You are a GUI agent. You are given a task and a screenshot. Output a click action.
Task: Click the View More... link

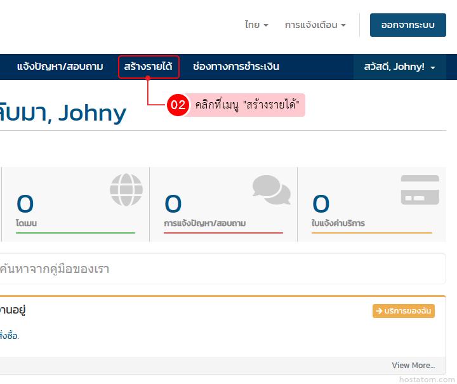pyautogui.click(x=413, y=365)
